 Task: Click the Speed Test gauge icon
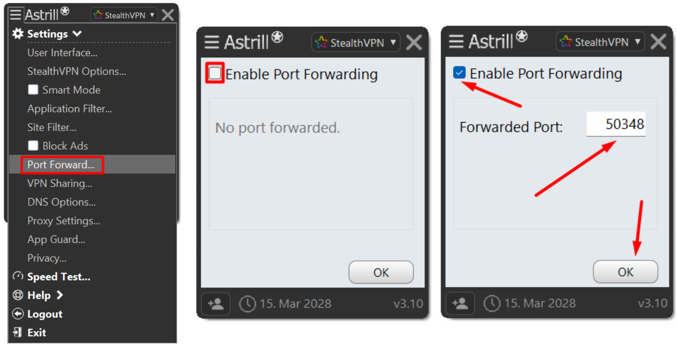pyautogui.click(x=18, y=276)
